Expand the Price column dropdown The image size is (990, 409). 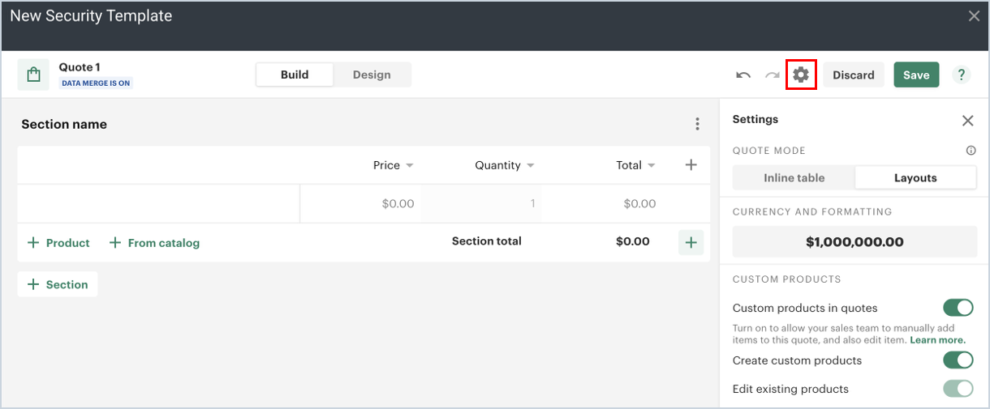(410, 166)
